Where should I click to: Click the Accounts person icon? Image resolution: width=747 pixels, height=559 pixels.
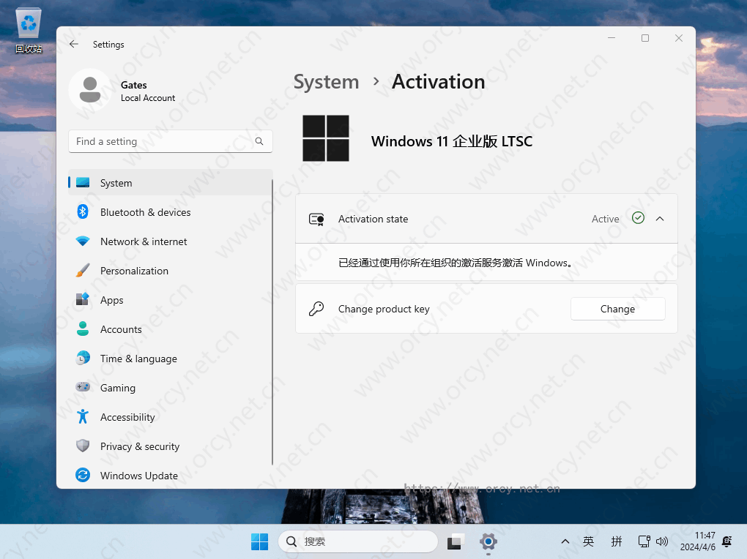pyautogui.click(x=83, y=329)
